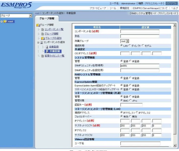Click the 手動登録 server icon

click(47, 51)
